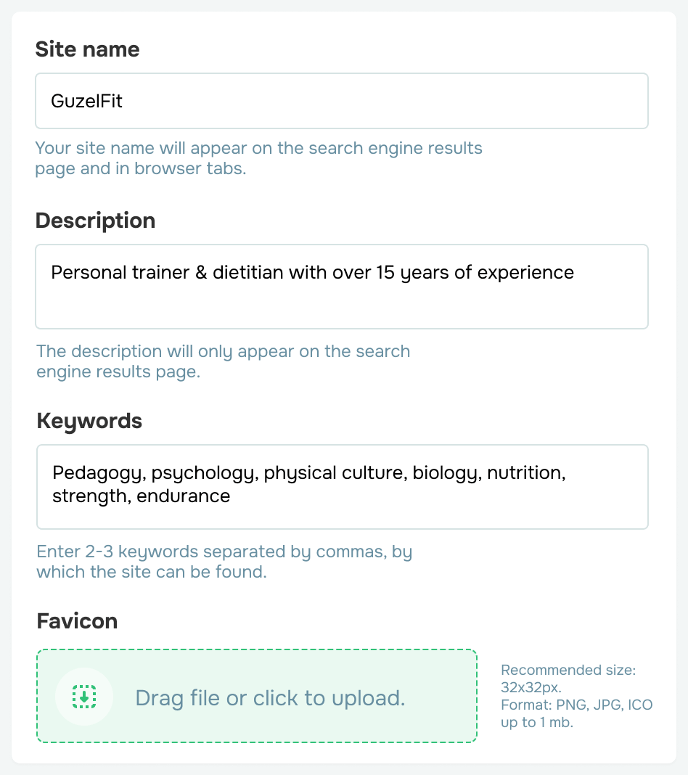688x775 pixels.
Task: Click the "Favicon" heading label
Action: (76, 621)
